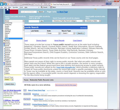Open the Arrest Records link
The image size is (120, 110).
click(x=59, y=40)
